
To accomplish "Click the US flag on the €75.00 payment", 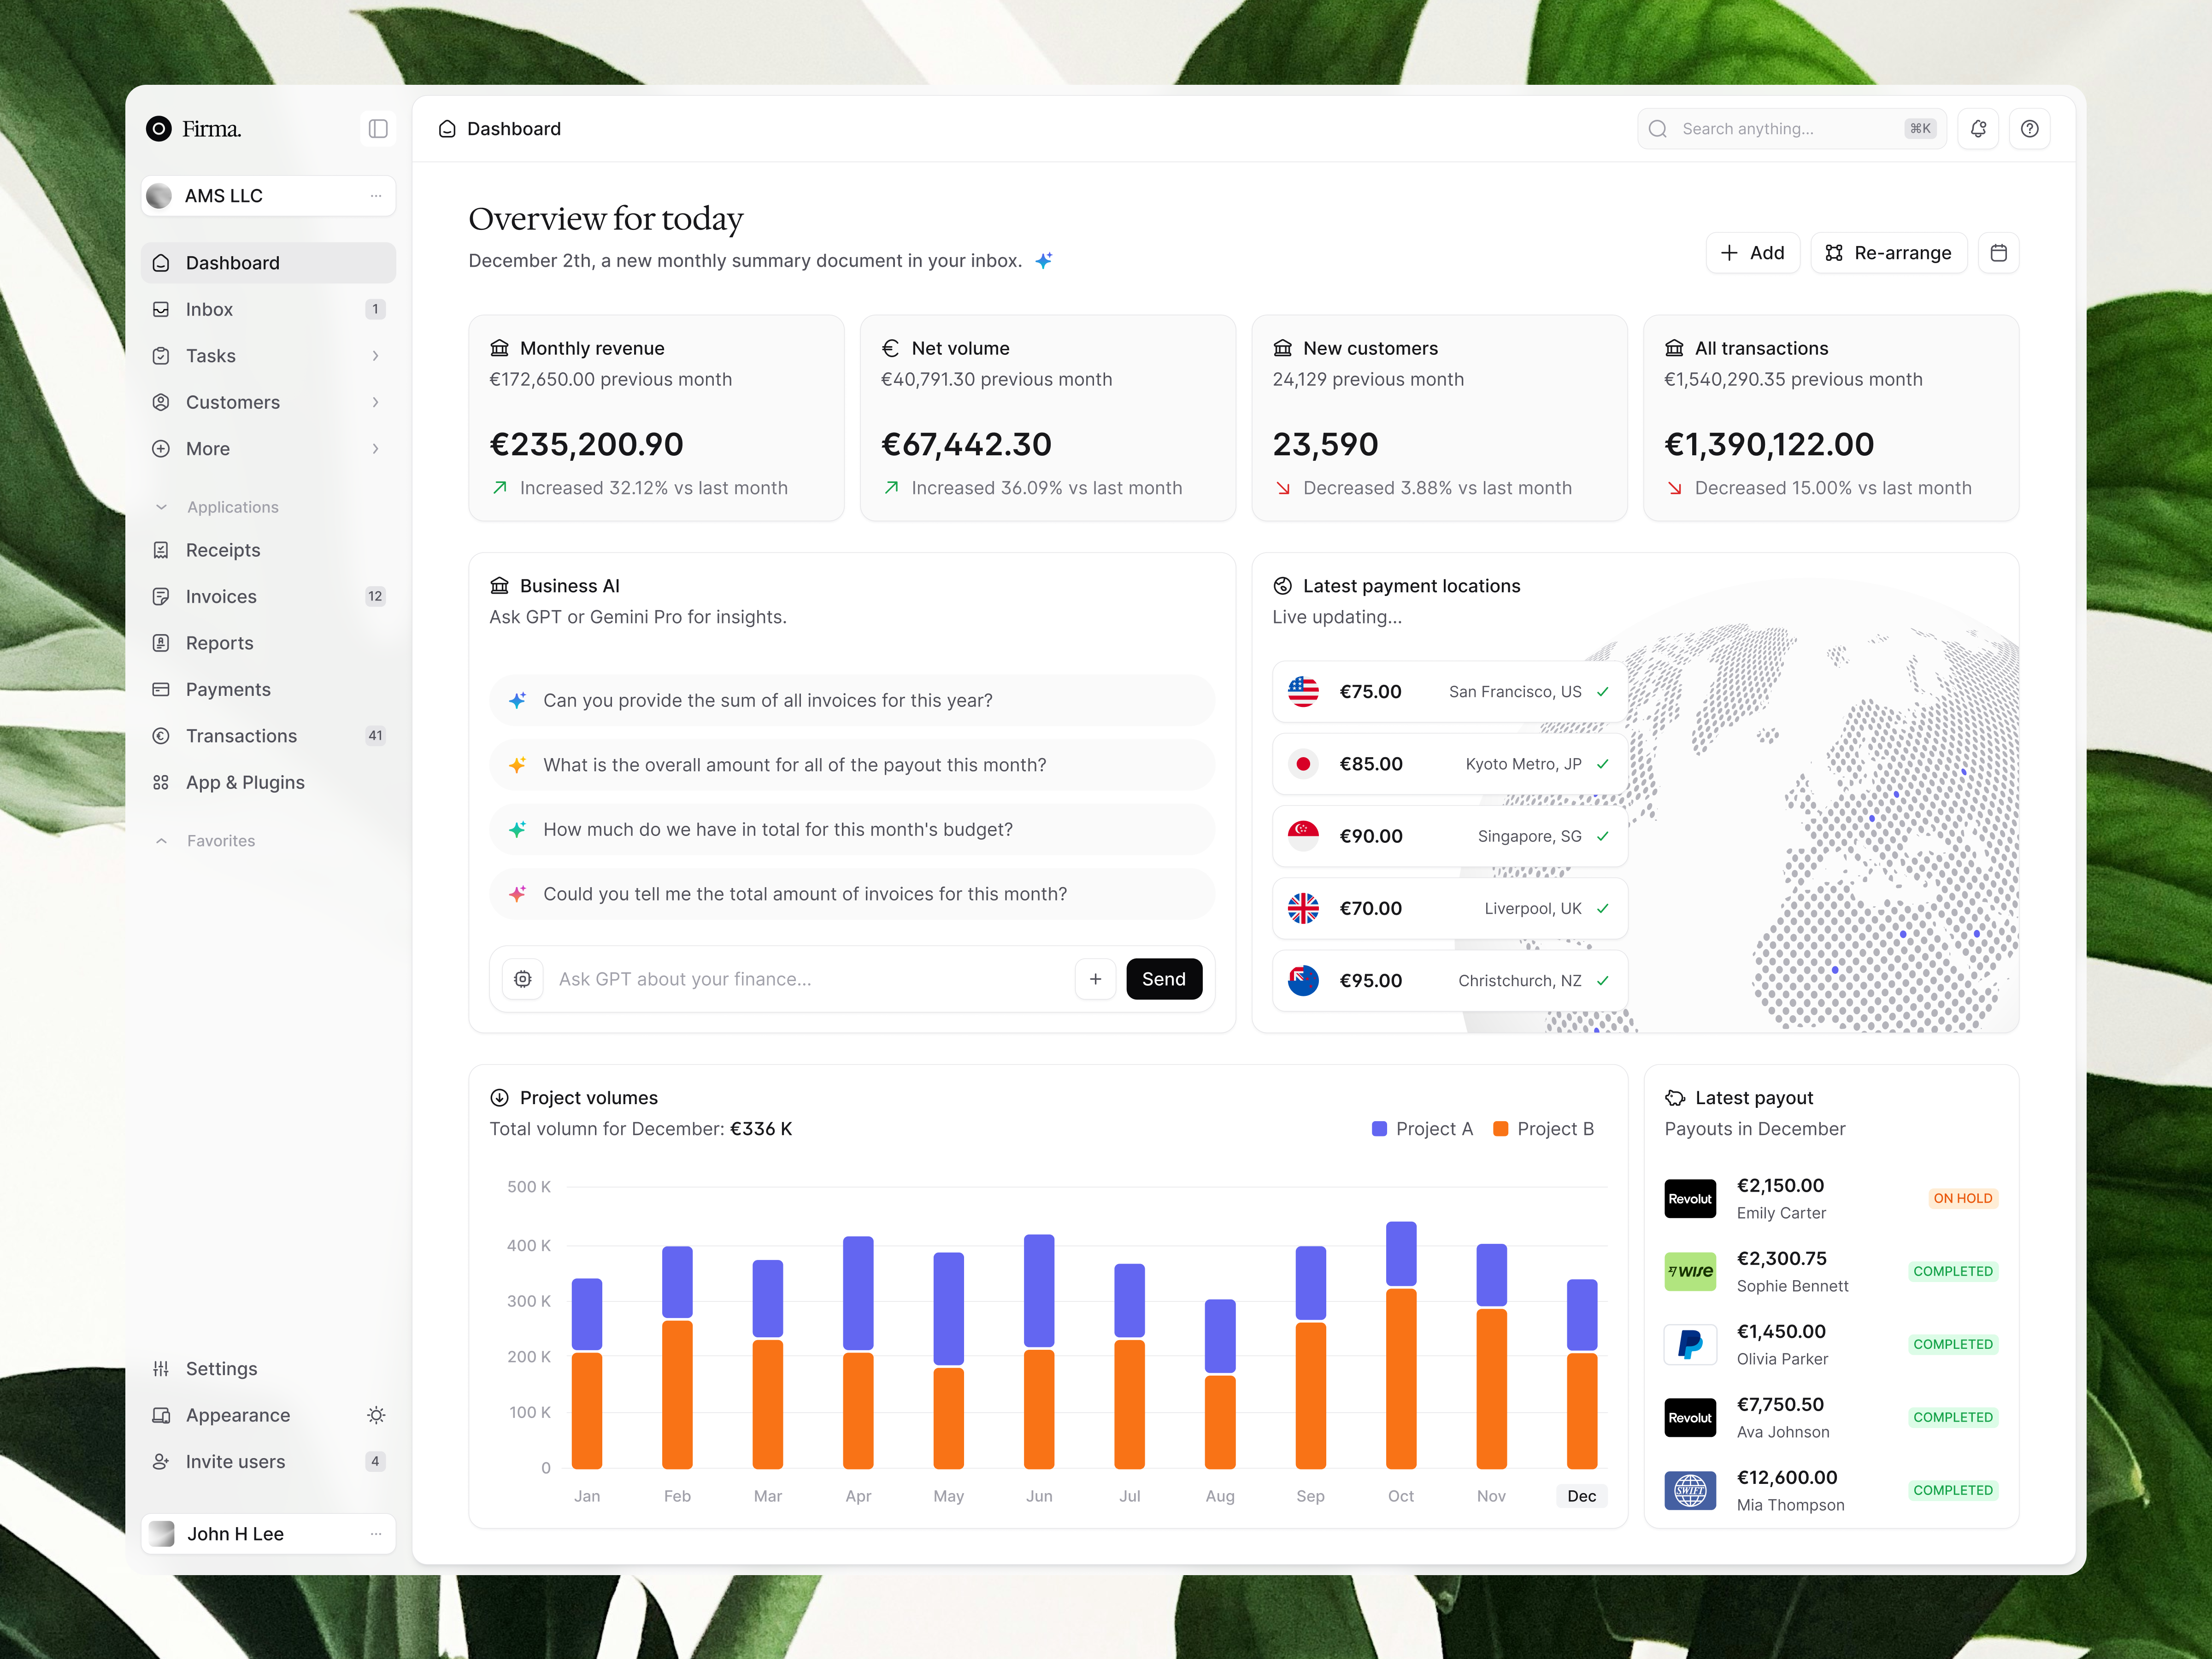I will click(1303, 692).
